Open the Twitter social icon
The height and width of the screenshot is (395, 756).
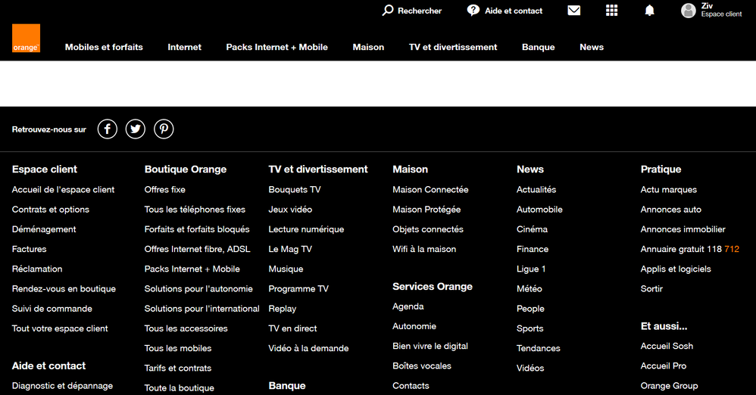(136, 129)
